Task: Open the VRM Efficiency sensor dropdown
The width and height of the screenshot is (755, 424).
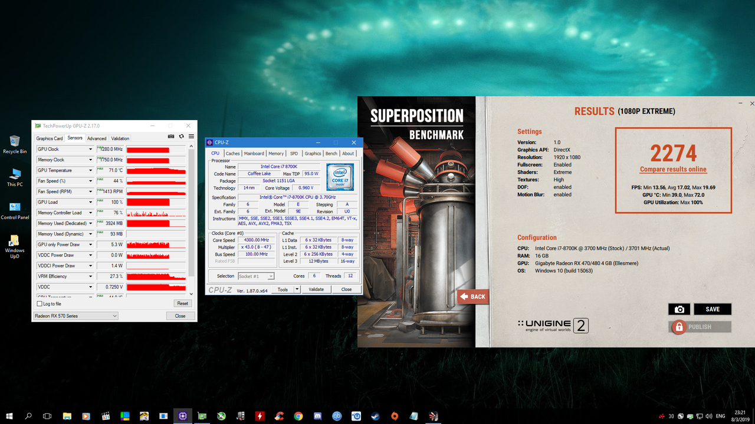Action: [x=90, y=277]
